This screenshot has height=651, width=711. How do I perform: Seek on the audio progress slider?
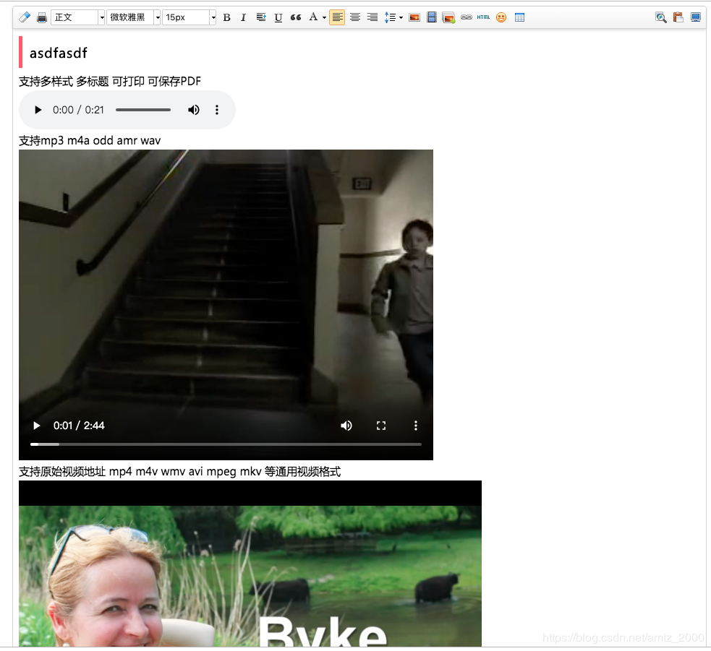pos(143,110)
